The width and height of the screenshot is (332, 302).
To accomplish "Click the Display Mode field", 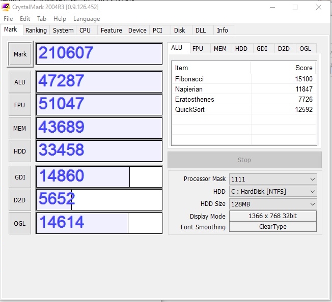I will click(x=273, y=216).
